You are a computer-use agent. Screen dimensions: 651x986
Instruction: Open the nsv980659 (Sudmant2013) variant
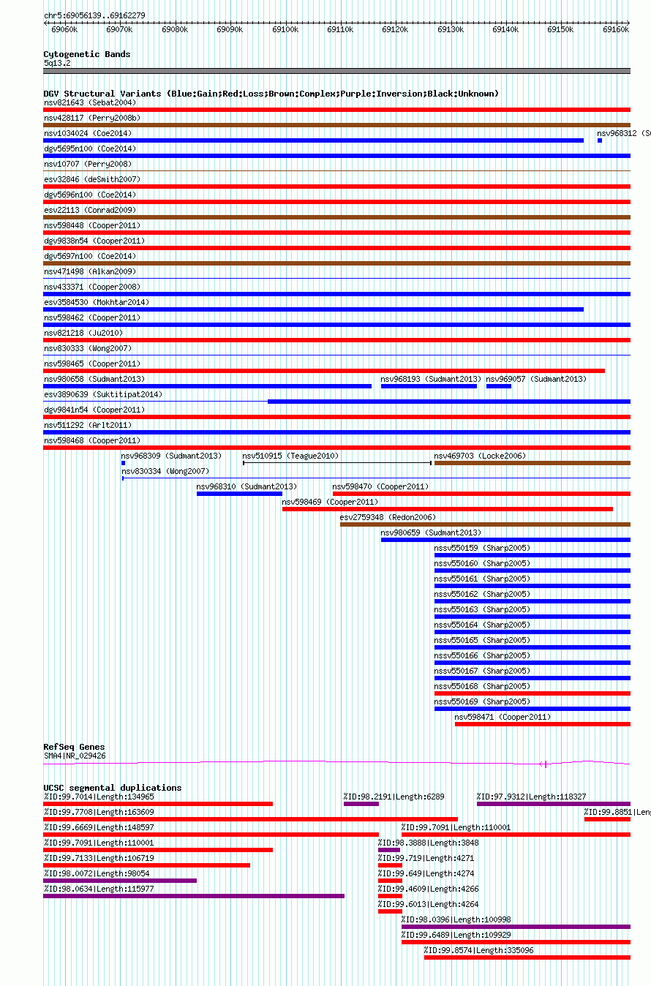coord(432,532)
